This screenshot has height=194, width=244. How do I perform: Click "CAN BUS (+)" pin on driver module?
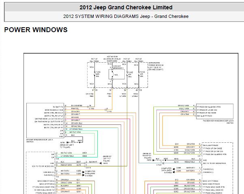pos(49,172)
